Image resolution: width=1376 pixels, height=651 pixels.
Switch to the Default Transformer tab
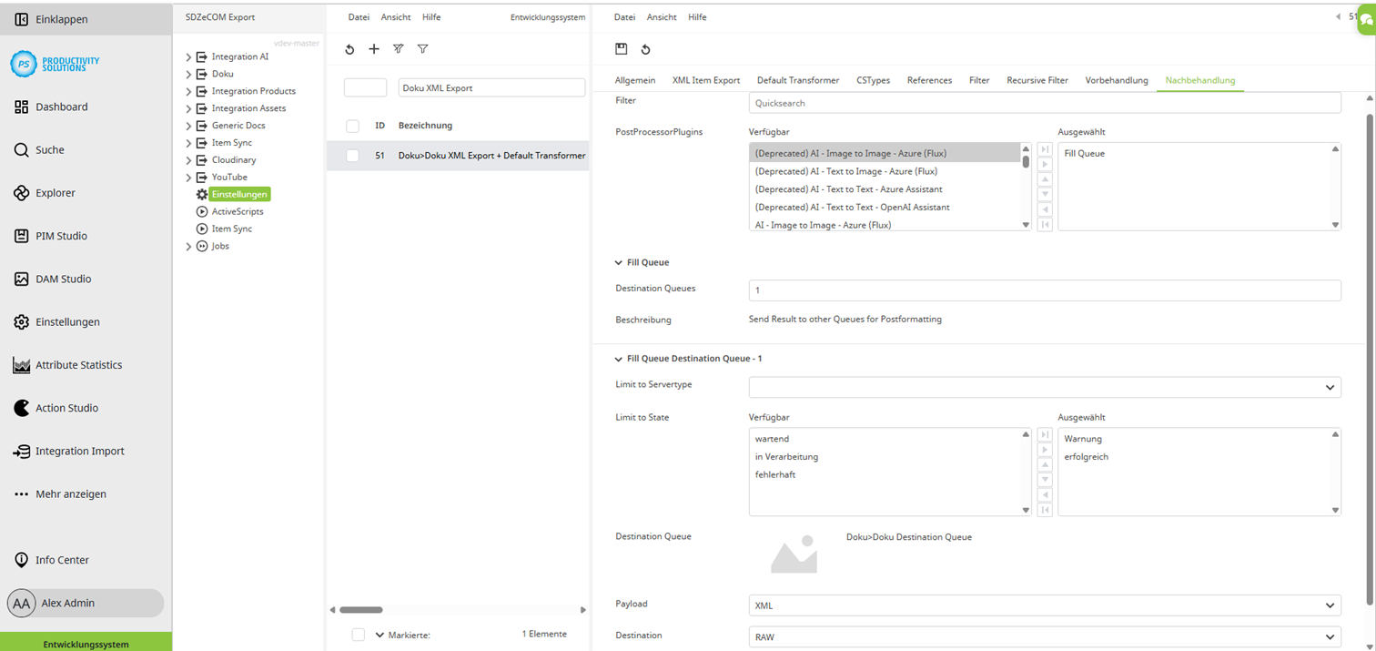click(x=798, y=80)
